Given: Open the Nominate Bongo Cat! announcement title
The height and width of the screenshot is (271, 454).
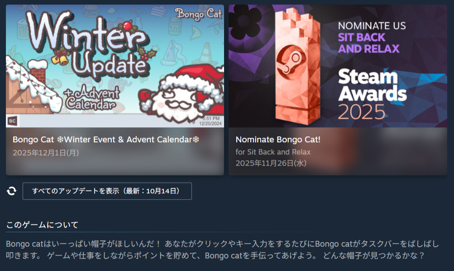Looking at the screenshot, I should 278,140.
